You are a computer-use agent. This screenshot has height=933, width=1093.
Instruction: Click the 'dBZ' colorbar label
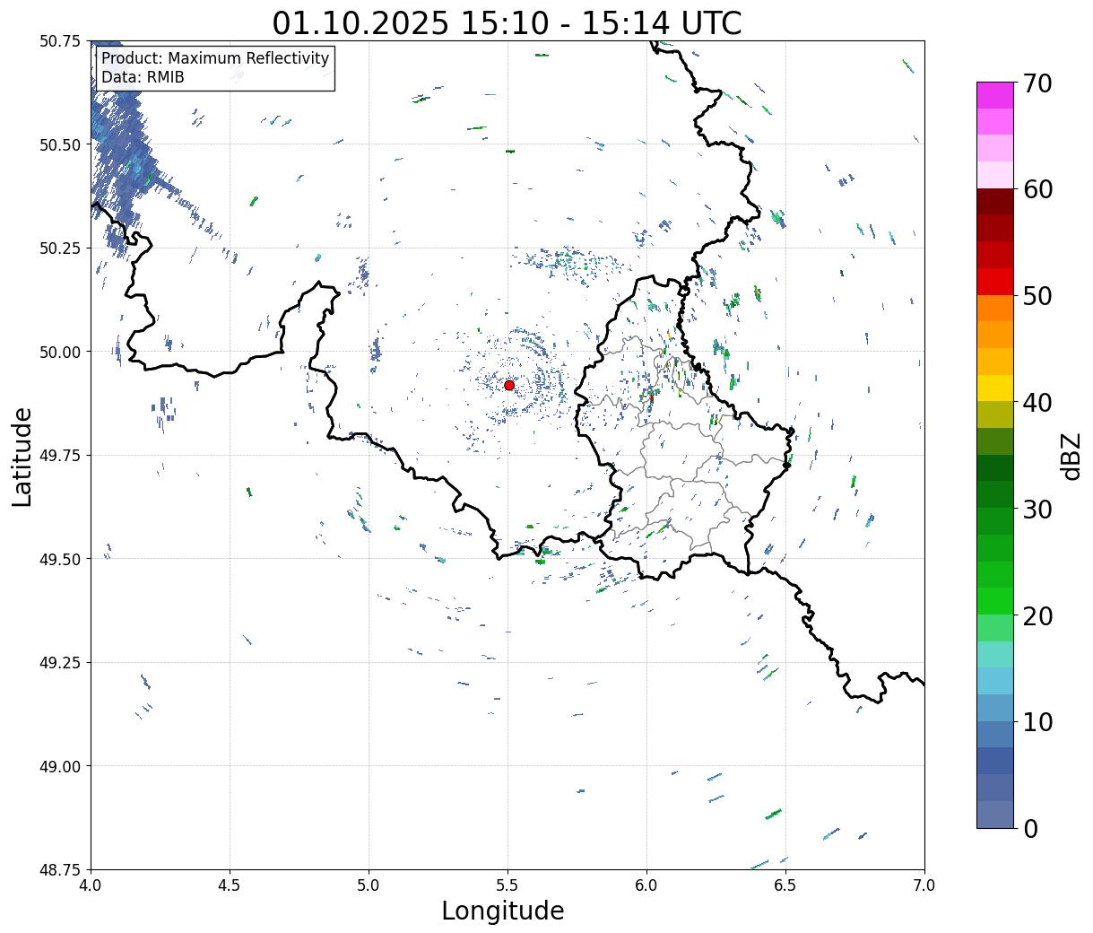pos(1071,455)
